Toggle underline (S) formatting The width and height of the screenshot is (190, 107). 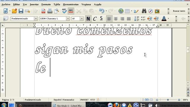pos(101,18)
